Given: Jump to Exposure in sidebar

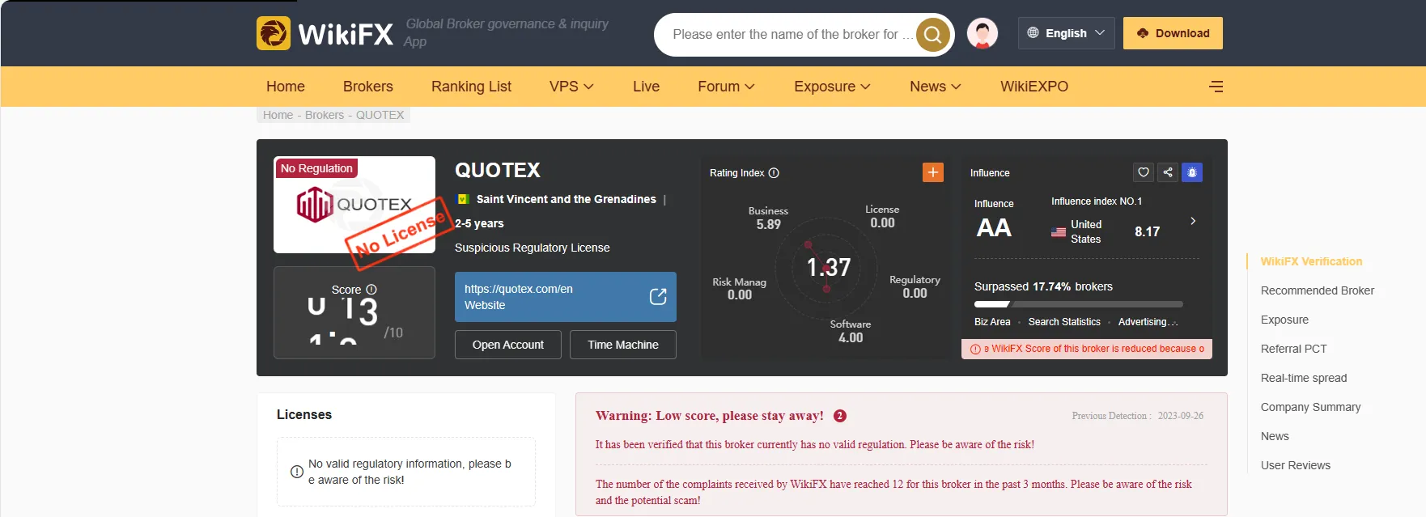Looking at the screenshot, I should 1284,320.
